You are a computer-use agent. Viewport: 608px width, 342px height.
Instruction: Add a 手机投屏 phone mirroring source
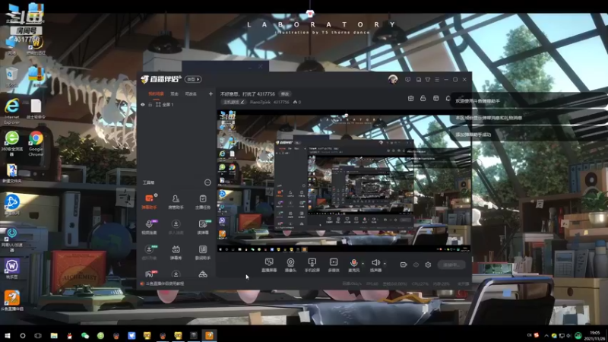coord(312,265)
